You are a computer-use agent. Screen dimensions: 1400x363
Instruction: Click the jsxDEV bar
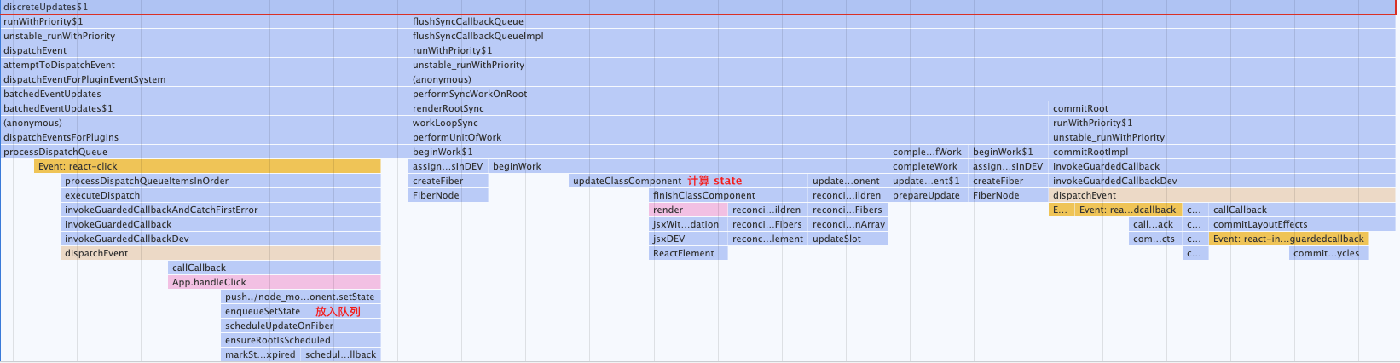[x=688, y=239]
